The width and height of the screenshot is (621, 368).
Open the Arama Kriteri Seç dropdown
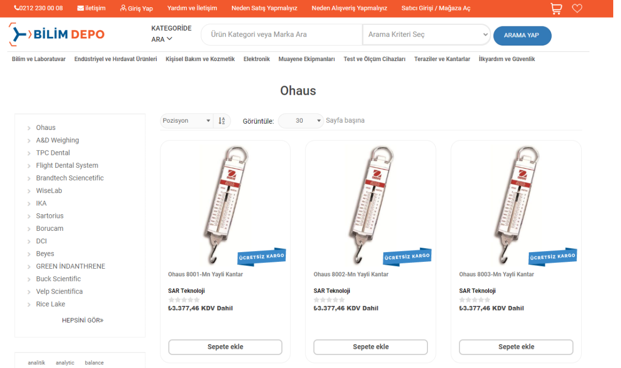(426, 35)
